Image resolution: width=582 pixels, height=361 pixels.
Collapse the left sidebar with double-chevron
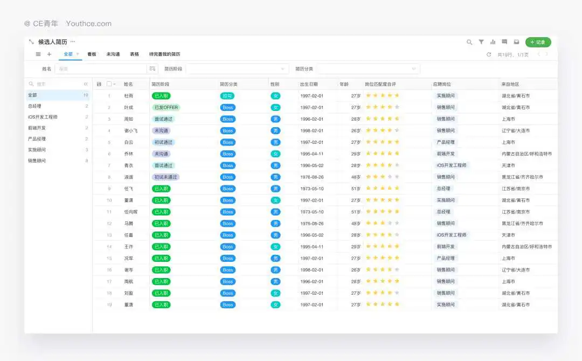86,84
